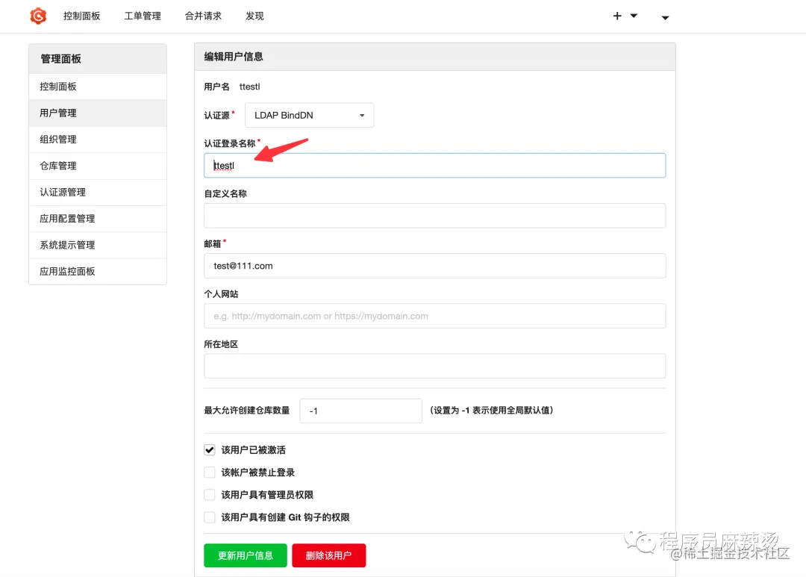Open 工单管理 in top navigation
Image resolution: width=806 pixels, height=577 pixels.
coord(143,16)
